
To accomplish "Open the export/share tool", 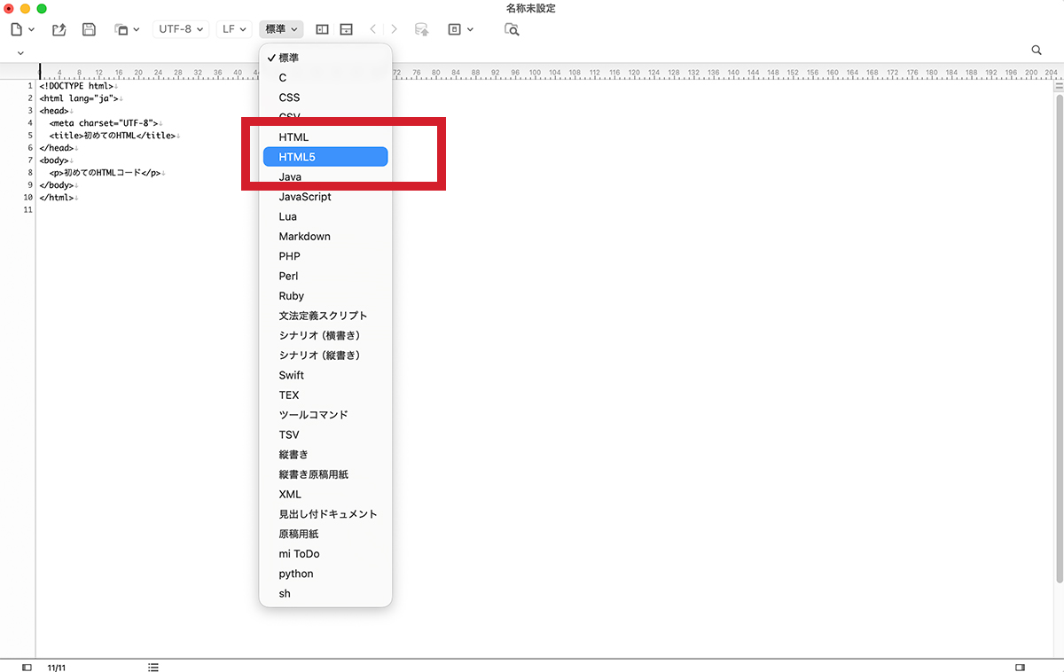I will click(x=59, y=28).
